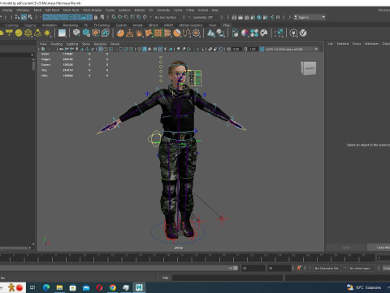Viewport: 390px width, 293px height.
Task: Open the Arnold menu
Action: coord(203,10)
